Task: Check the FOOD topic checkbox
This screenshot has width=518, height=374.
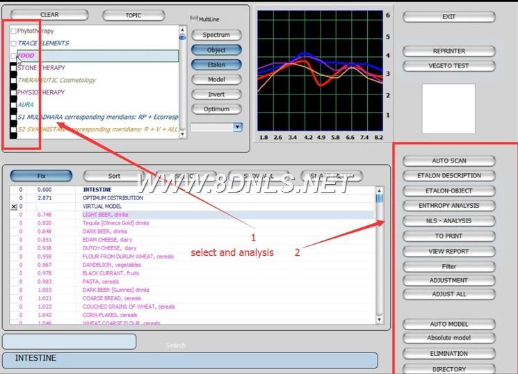Action: click(x=14, y=56)
